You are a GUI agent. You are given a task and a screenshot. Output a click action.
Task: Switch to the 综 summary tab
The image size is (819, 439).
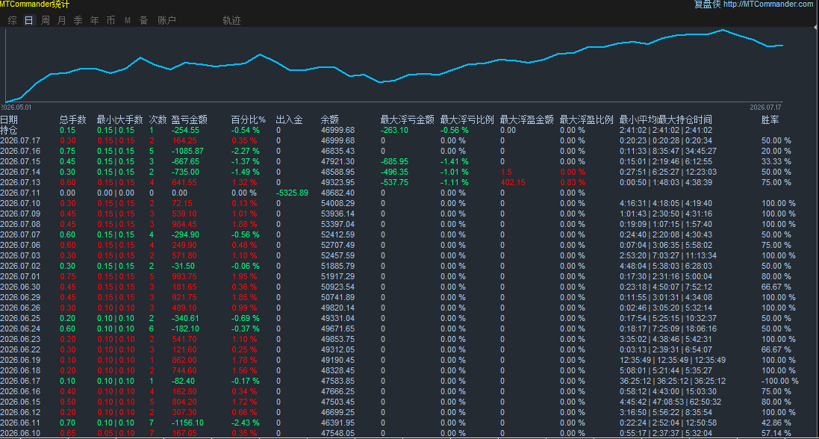[13, 20]
